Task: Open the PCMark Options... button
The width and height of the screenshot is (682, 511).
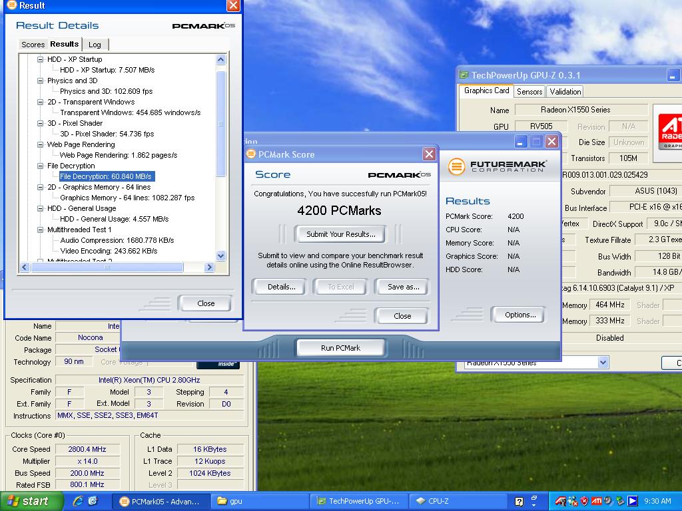Action: tap(519, 315)
